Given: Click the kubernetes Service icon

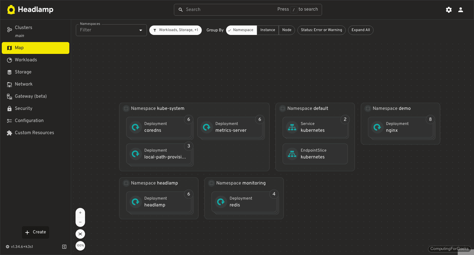Looking at the screenshot, I should [x=292, y=127].
